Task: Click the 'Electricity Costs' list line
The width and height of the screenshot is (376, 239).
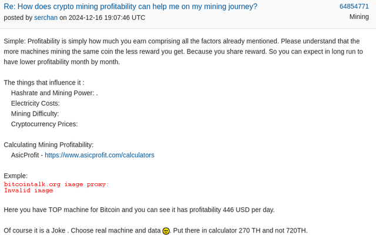Action: pyautogui.click(x=35, y=103)
